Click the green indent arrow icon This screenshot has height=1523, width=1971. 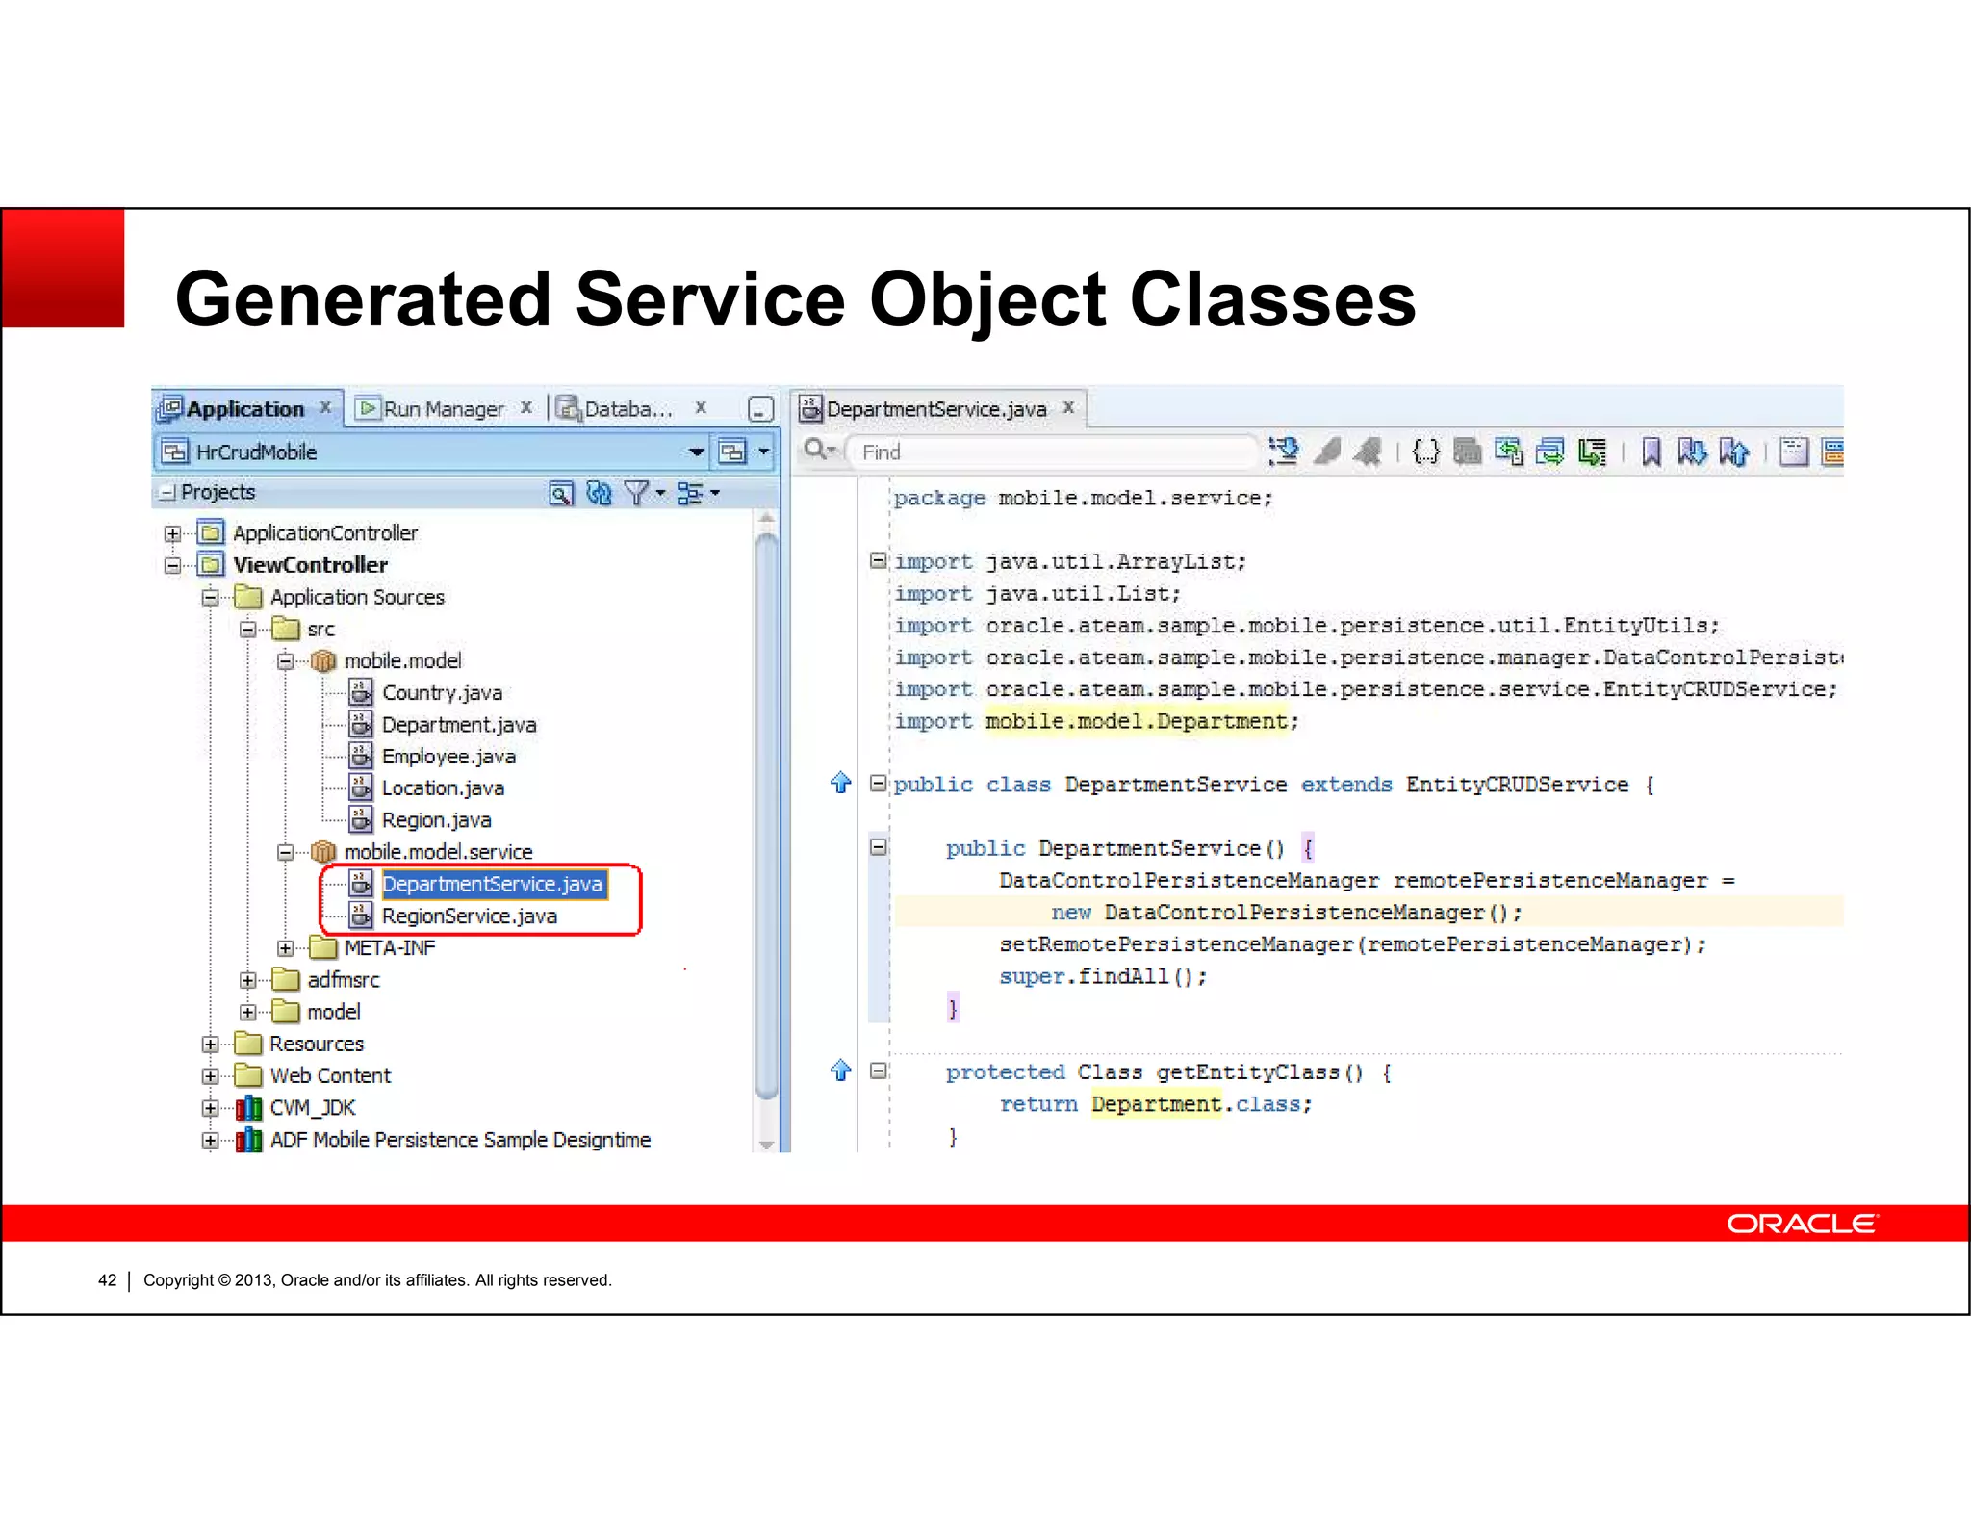1593,451
